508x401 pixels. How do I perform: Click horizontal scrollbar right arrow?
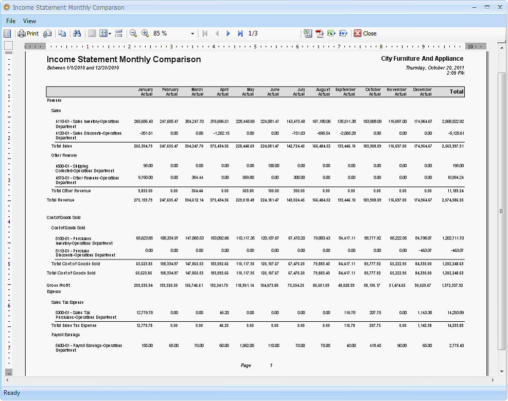pyautogui.click(x=493, y=379)
